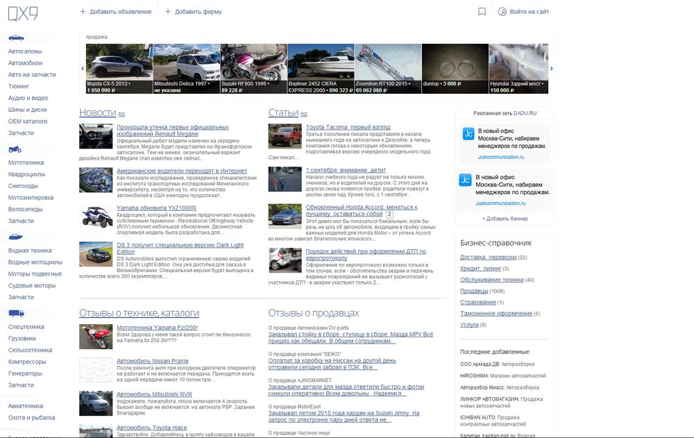Open the bookmarks icon in header
The image size is (694, 438).
coord(482,12)
